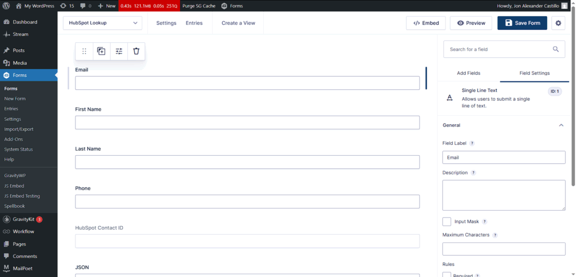This screenshot has height=277, width=576.
Task: Switch to the Add Fields tab
Action: 469,73
